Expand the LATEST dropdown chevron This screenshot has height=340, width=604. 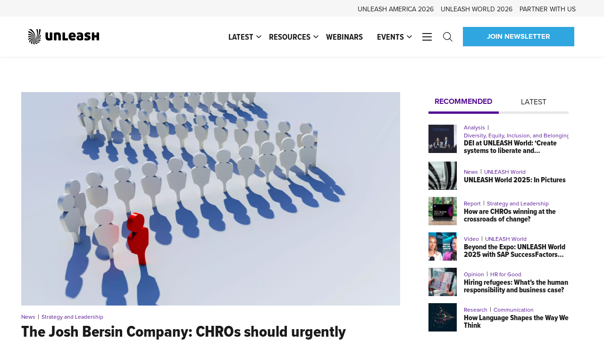(259, 37)
